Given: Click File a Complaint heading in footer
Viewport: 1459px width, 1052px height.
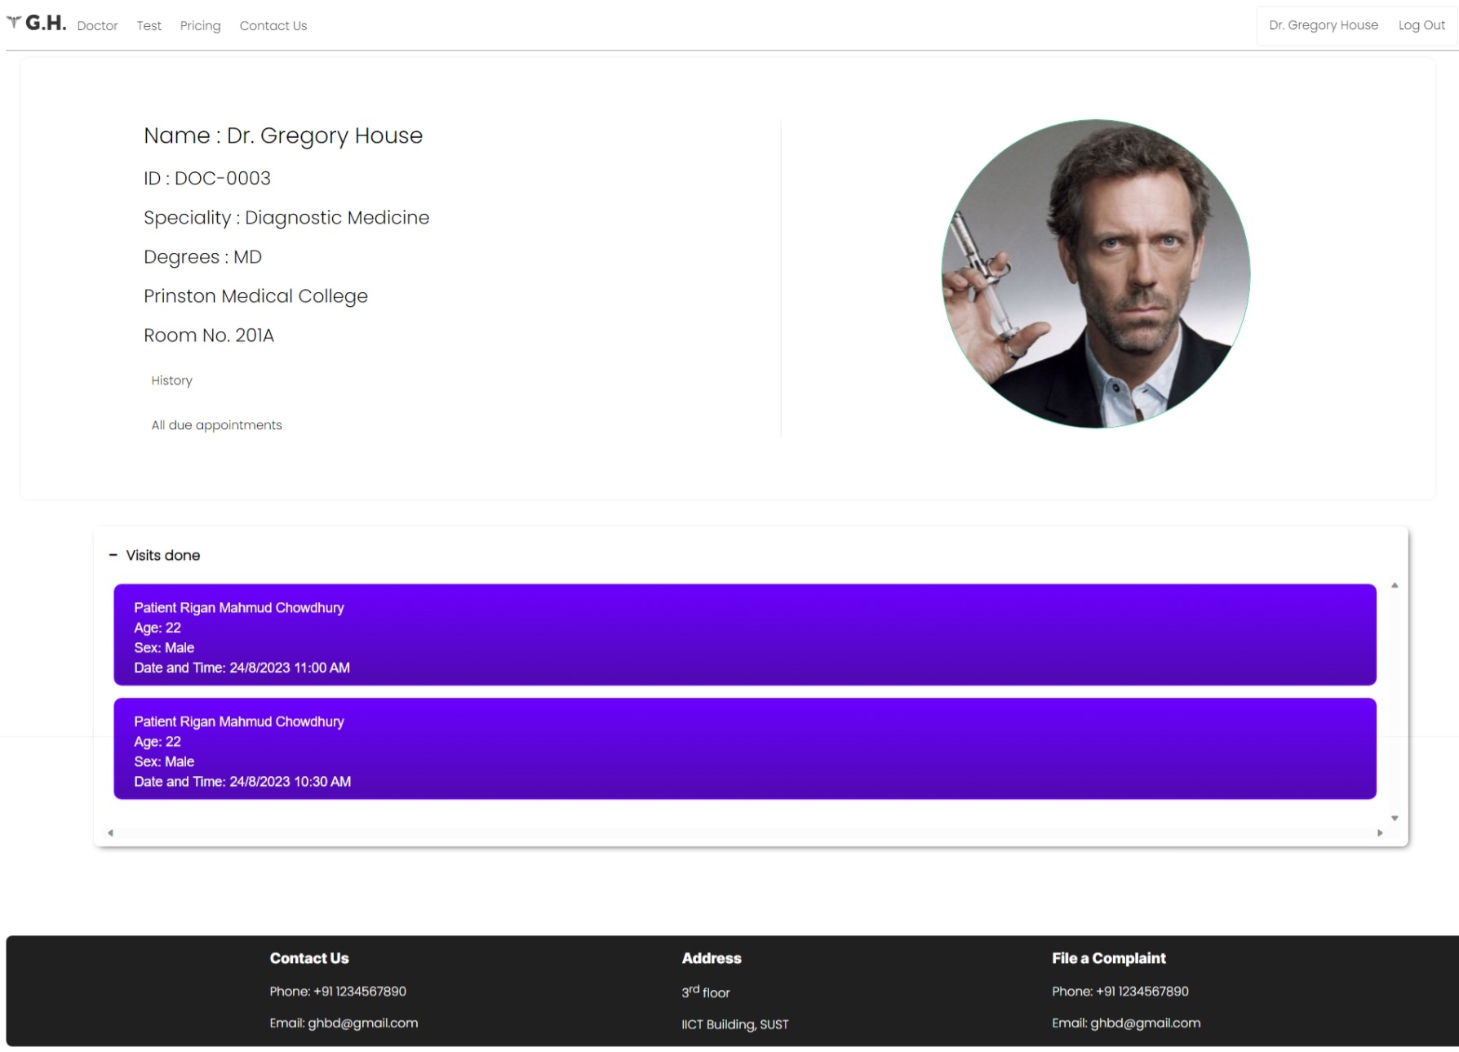Looking at the screenshot, I should pos(1108,958).
